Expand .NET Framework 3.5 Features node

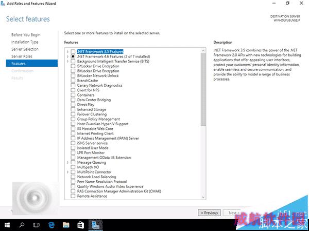tap(67, 52)
